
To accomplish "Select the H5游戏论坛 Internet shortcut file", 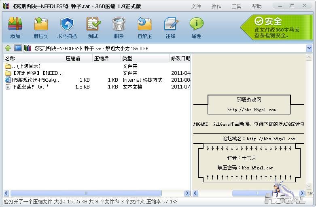I will click(34, 80).
